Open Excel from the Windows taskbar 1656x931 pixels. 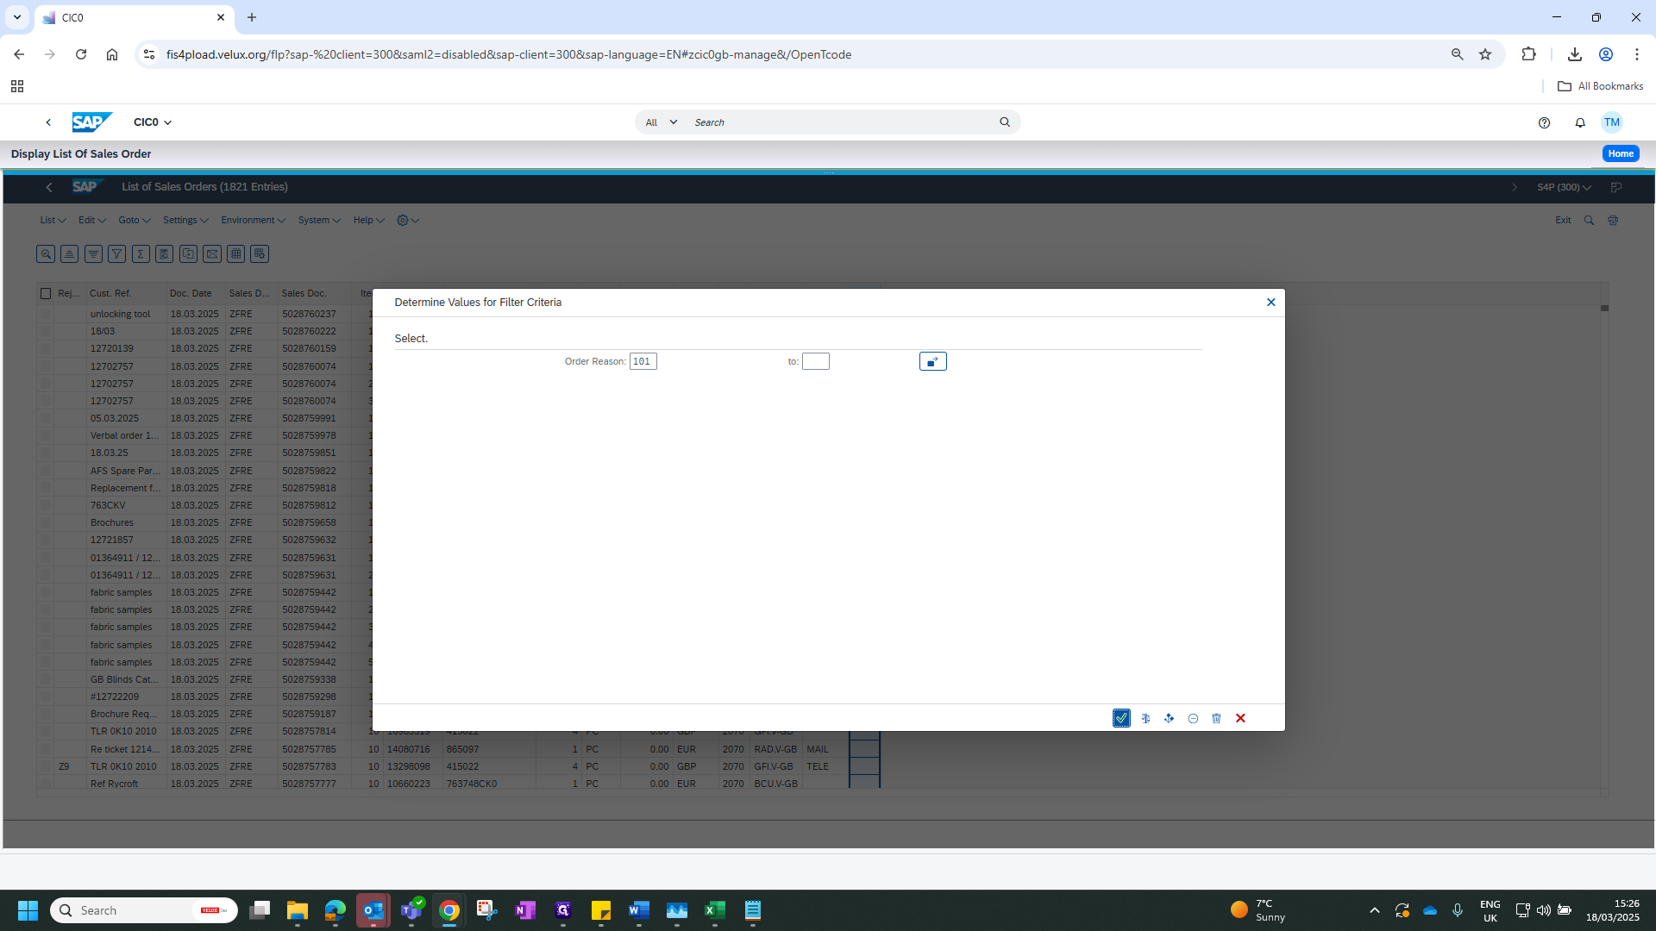pyautogui.click(x=715, y=910)
